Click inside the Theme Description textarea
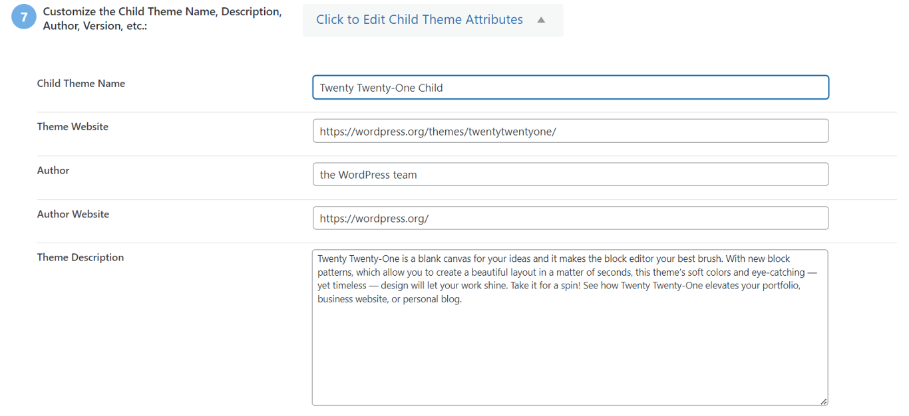 tap(570, 326)
